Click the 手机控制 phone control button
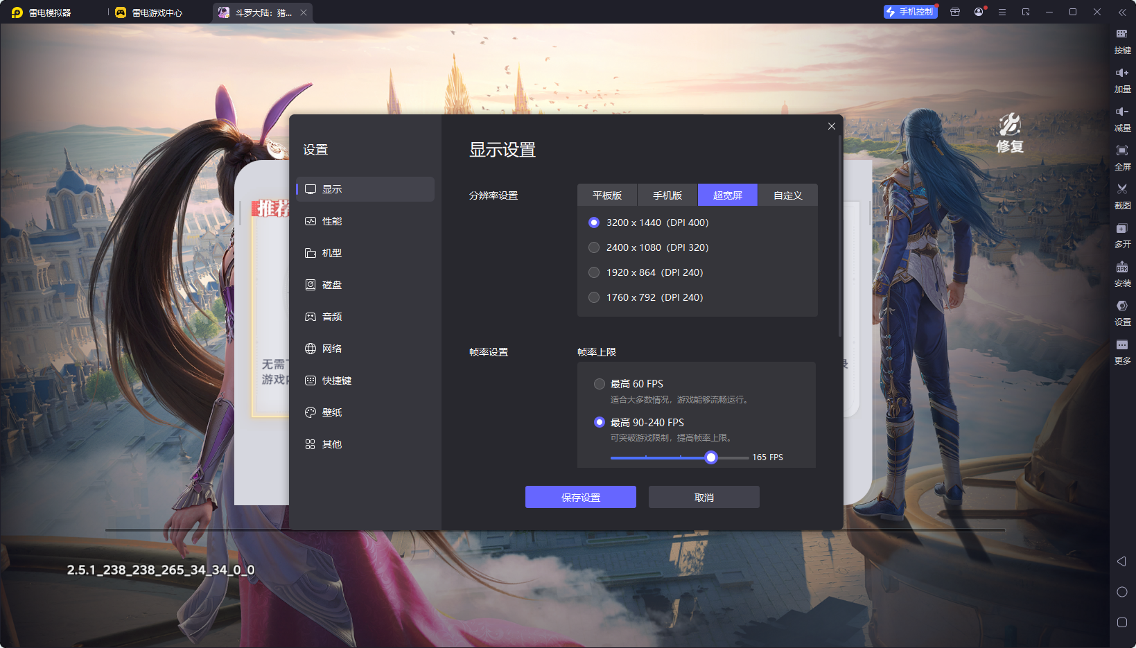 [x=911, y=12]
